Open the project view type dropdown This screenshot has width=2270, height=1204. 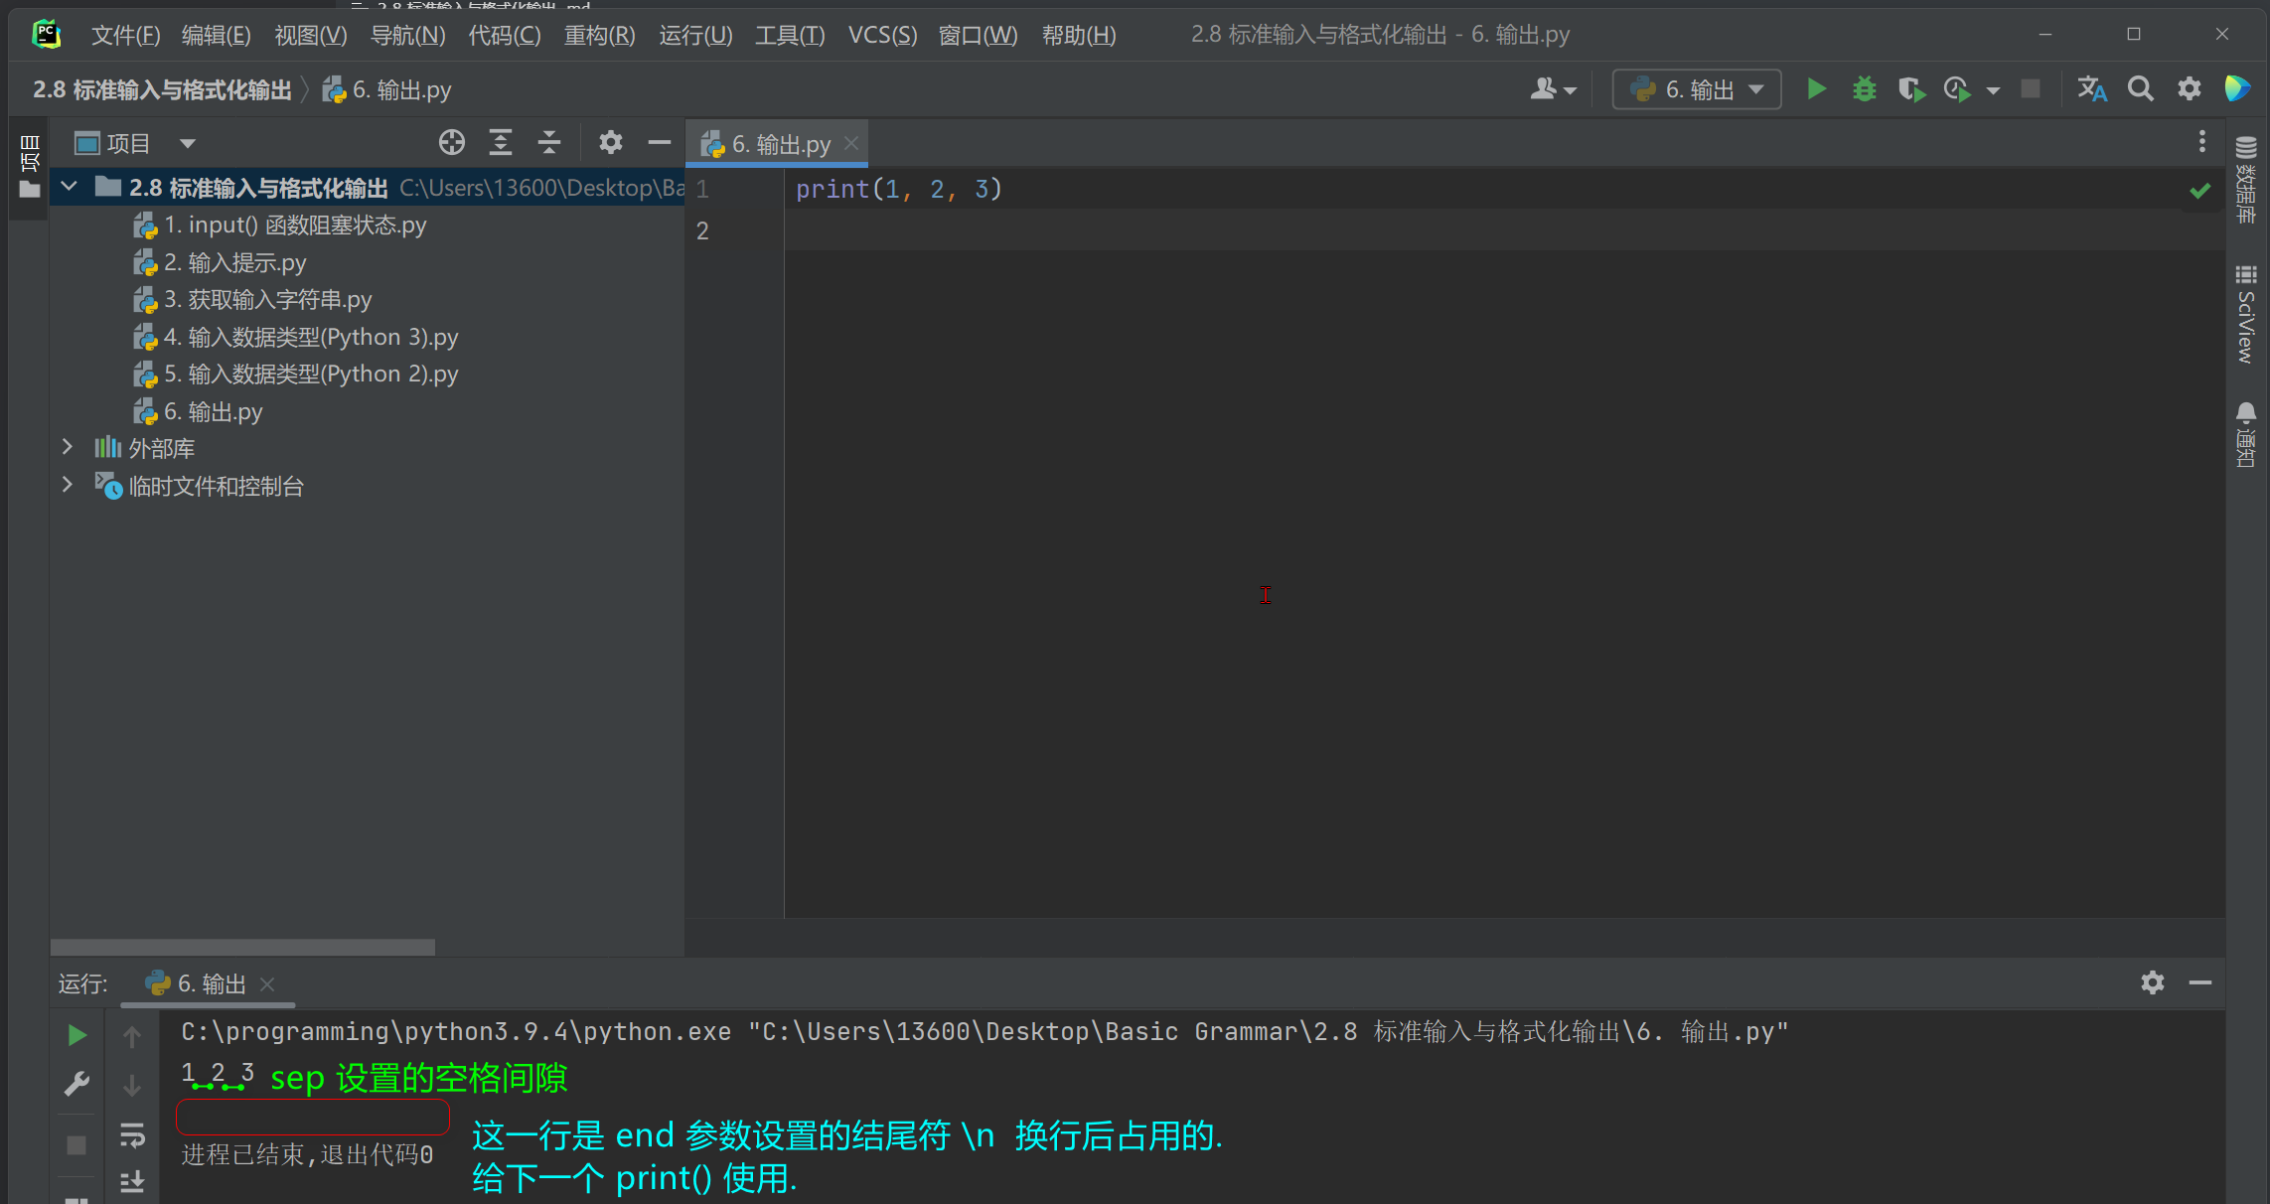[x=188, y=144]
